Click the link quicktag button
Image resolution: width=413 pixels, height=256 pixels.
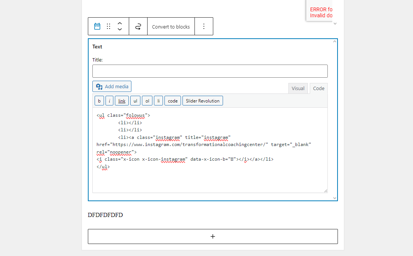(122, 101)
